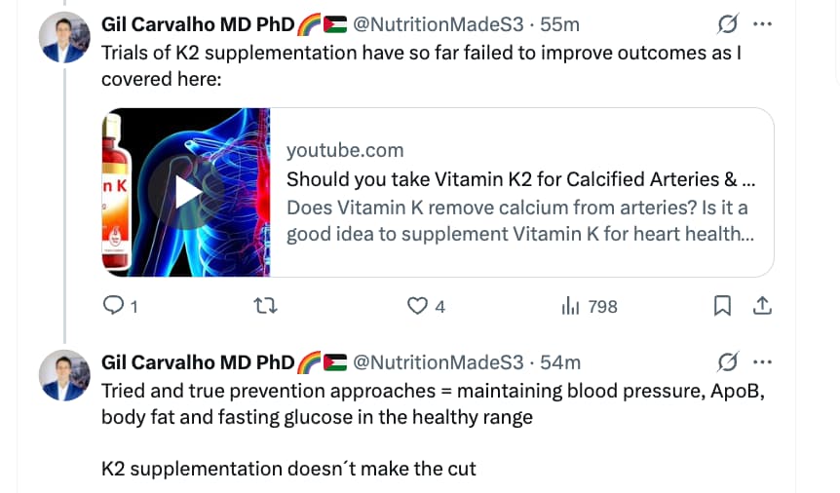Open the 55m timestamp permalink
The image size is (840, 493).
[x=559, y=23]
